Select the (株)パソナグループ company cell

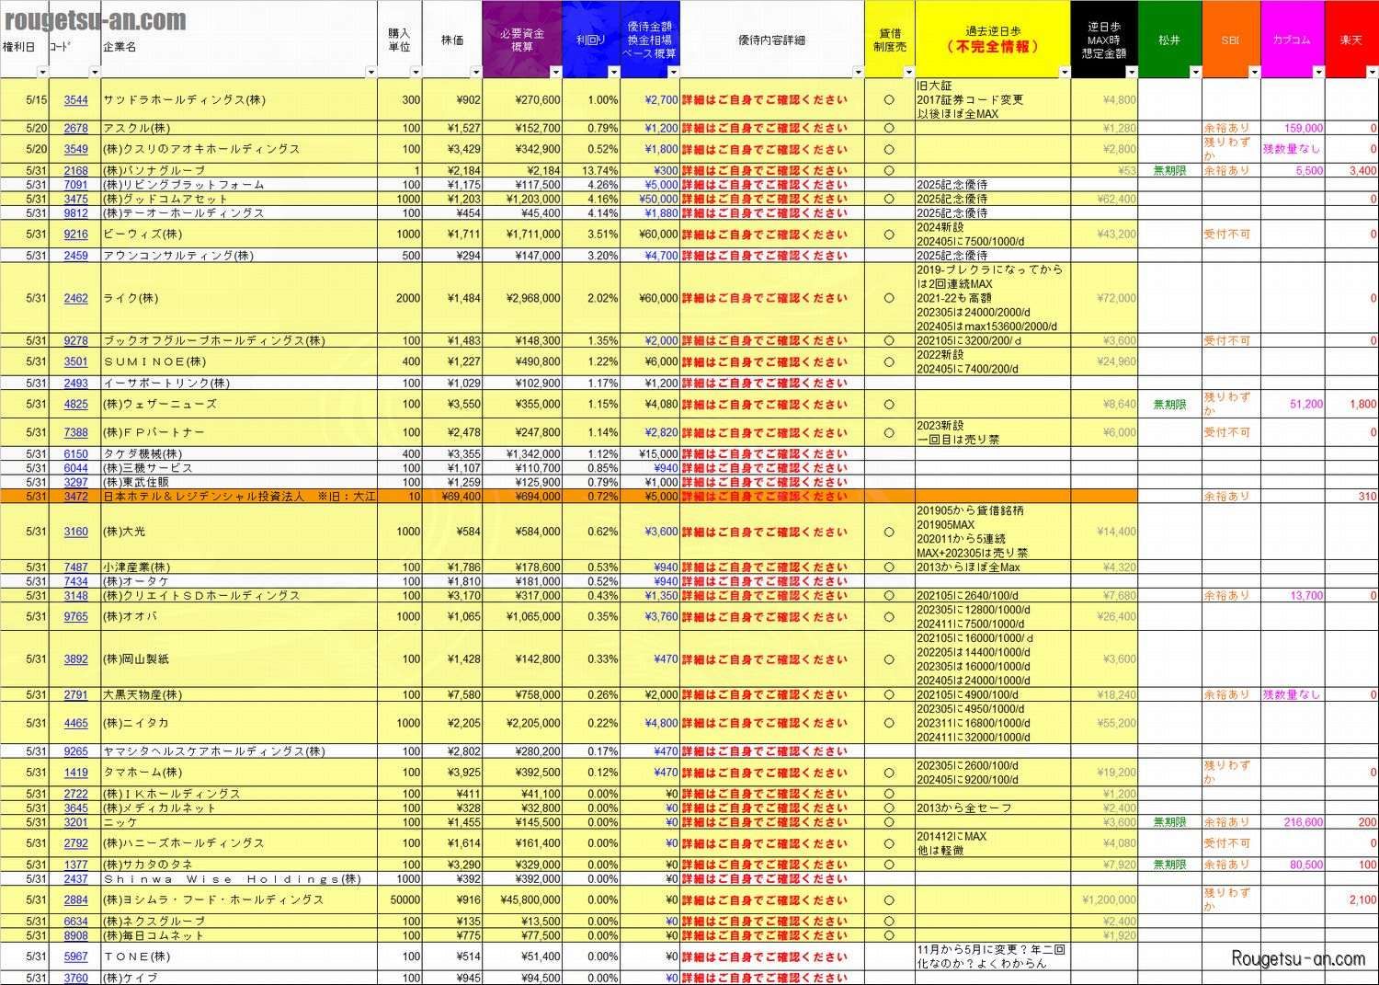coord(239,171)
